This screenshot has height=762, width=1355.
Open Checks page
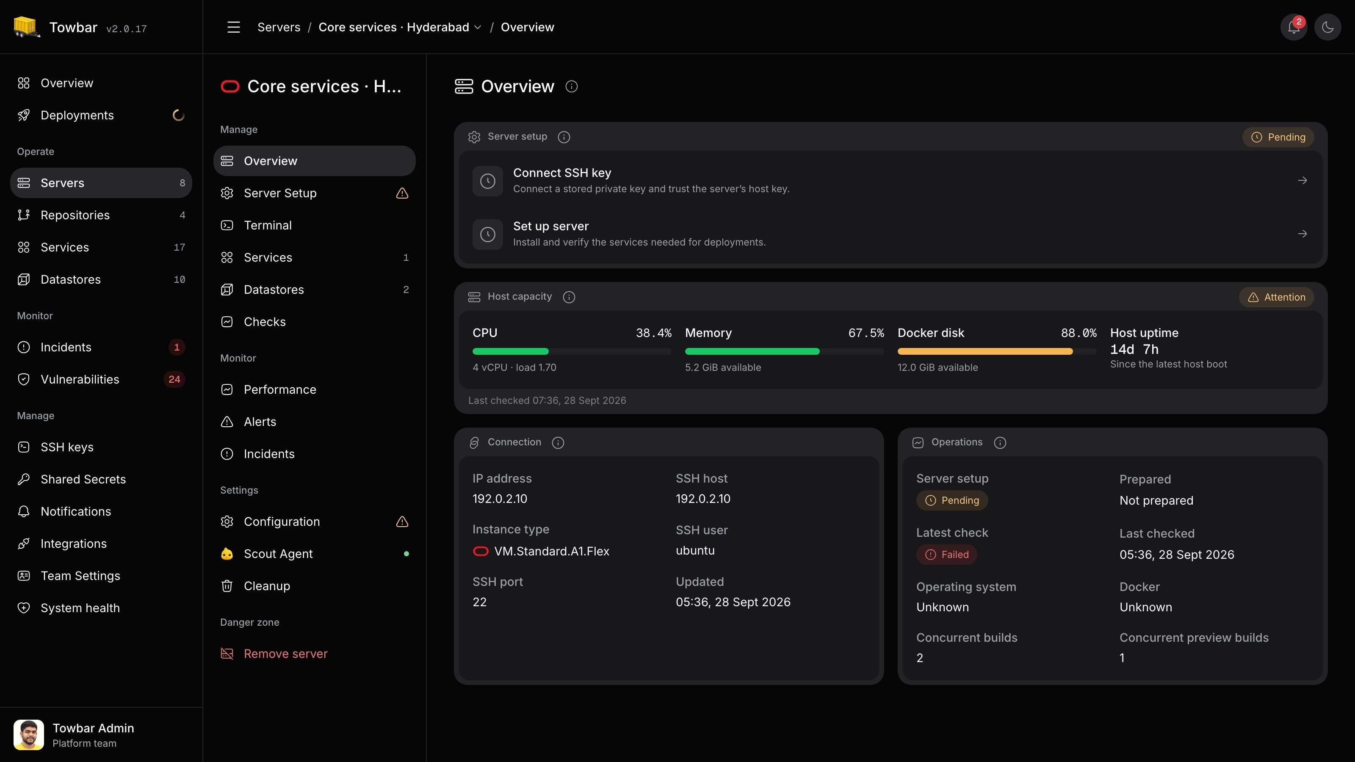[314, 322]
